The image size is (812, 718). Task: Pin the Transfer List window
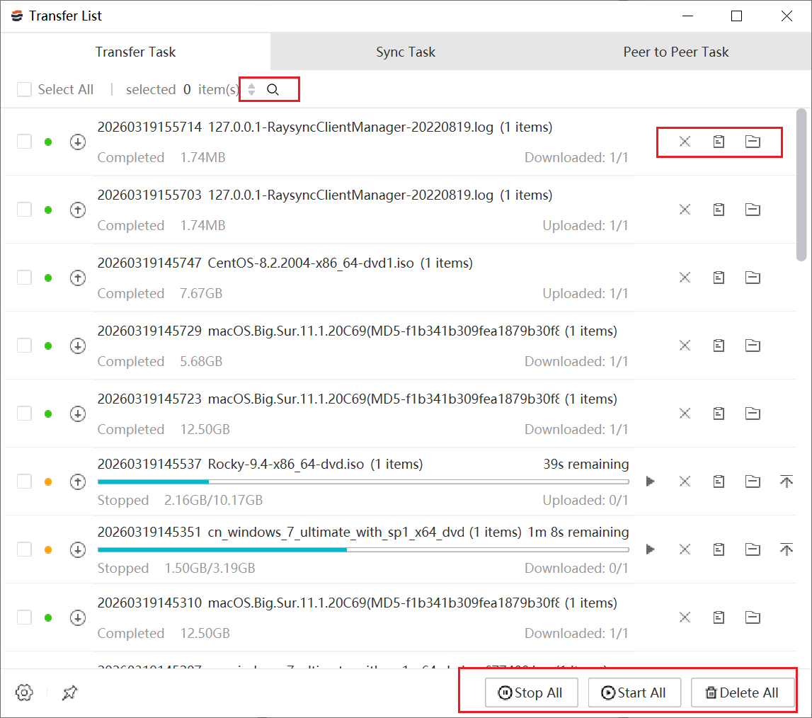(x=69, y=693)
